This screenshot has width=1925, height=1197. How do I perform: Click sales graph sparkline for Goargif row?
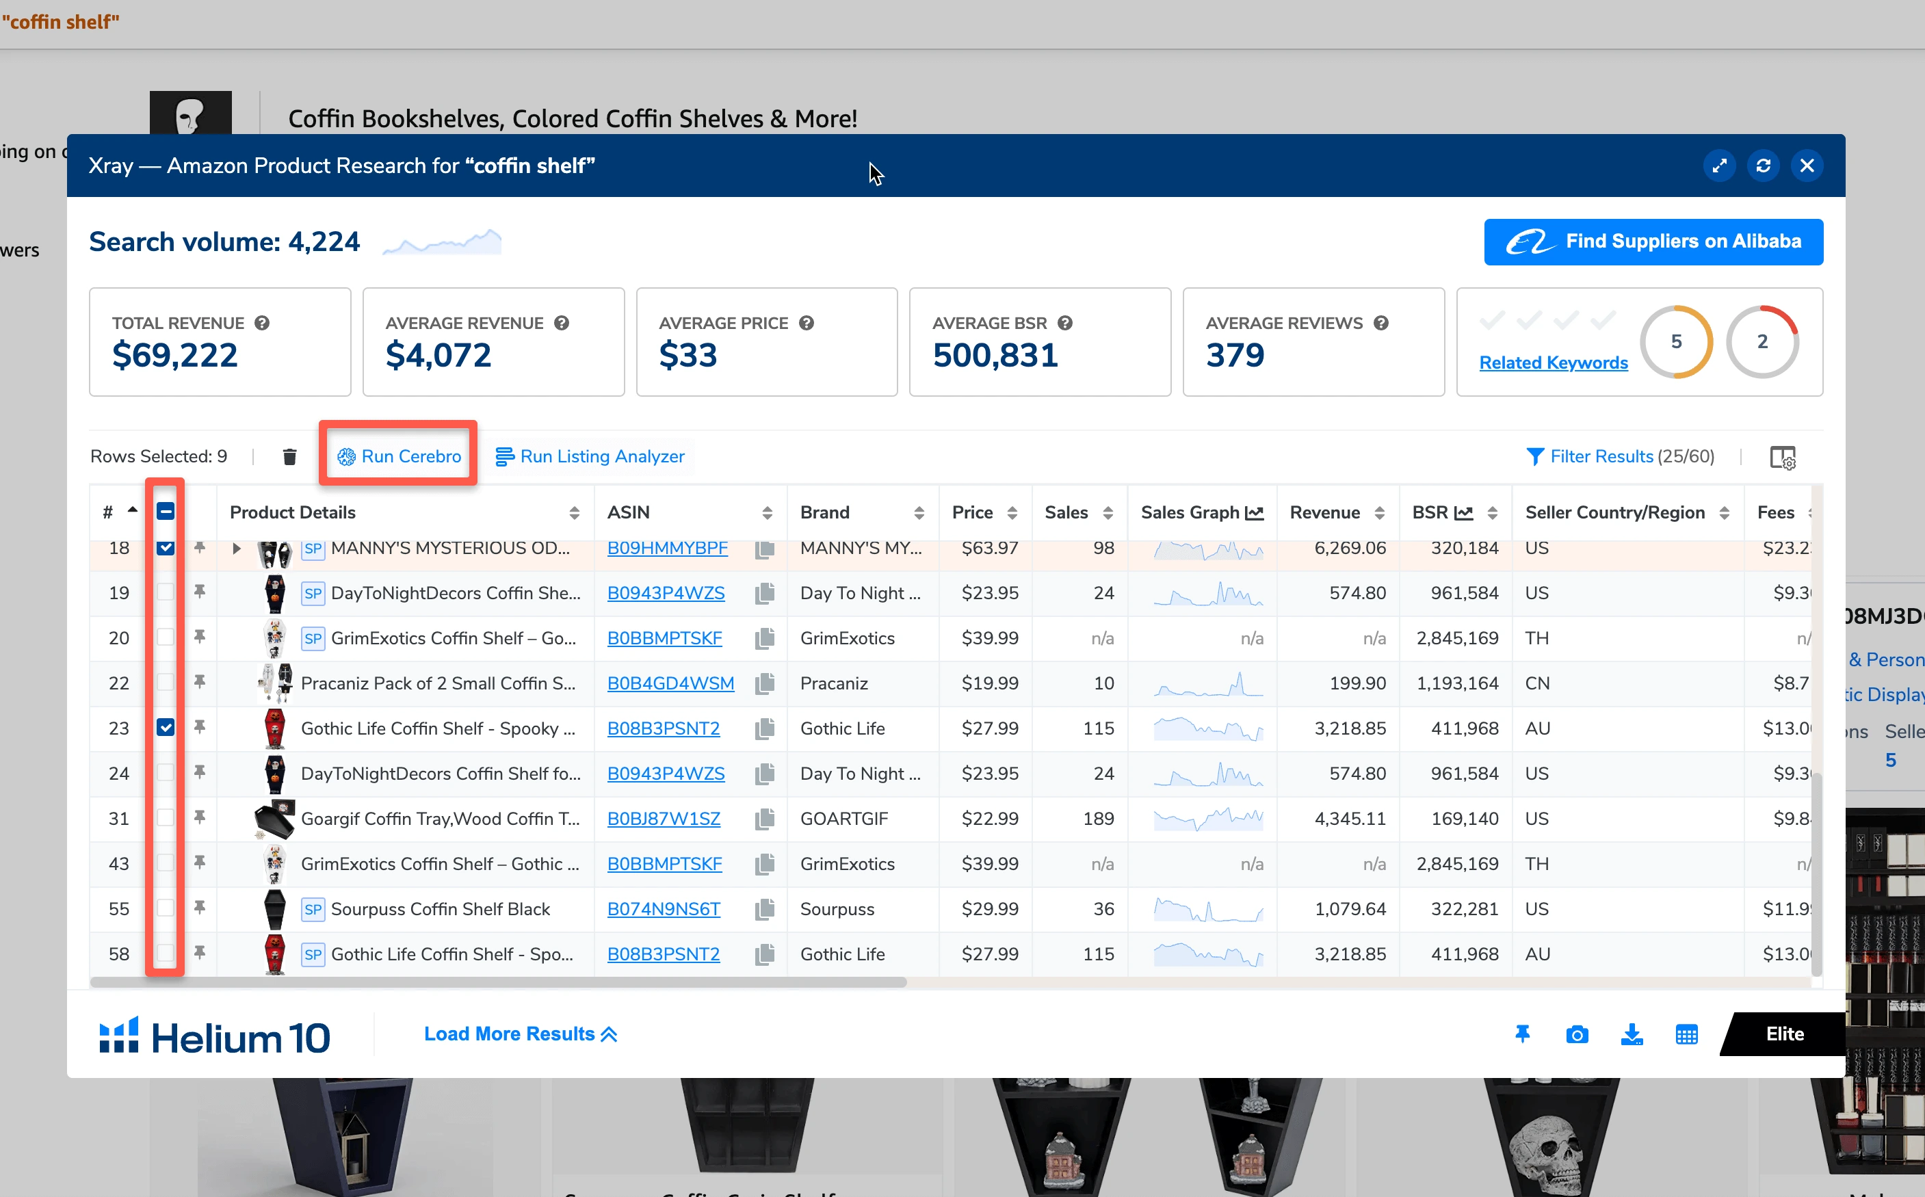pyautogui.click(x=1200, y=818)
